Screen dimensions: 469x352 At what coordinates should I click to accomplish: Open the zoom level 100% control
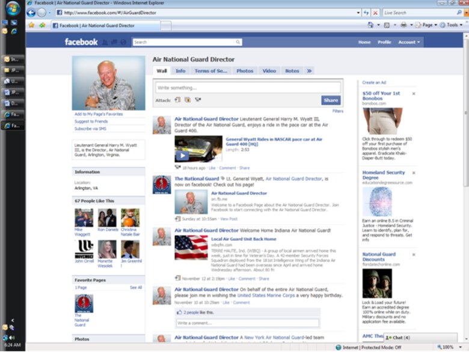coord(448,347)
